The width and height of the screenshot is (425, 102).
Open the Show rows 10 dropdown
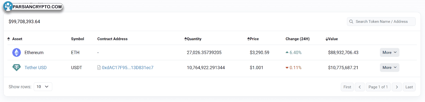tap(43, 87)
